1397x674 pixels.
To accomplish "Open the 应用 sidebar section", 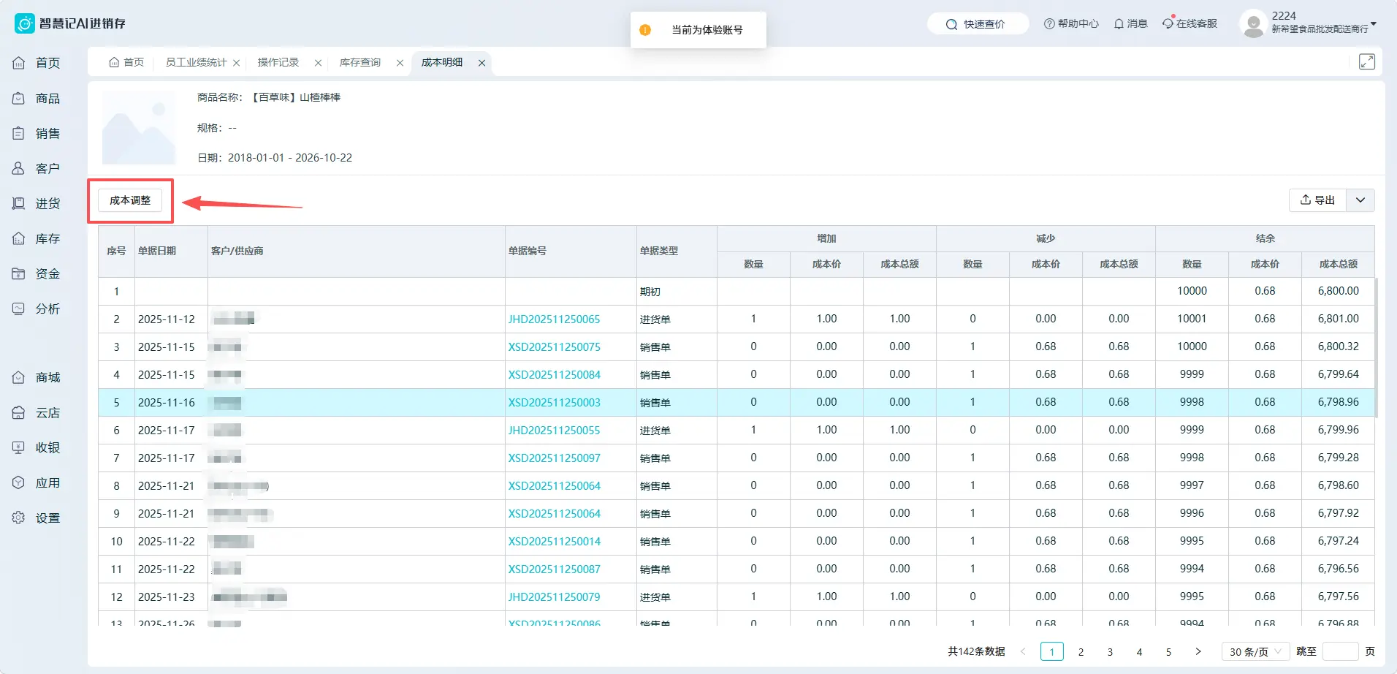I will coord(37,482).
